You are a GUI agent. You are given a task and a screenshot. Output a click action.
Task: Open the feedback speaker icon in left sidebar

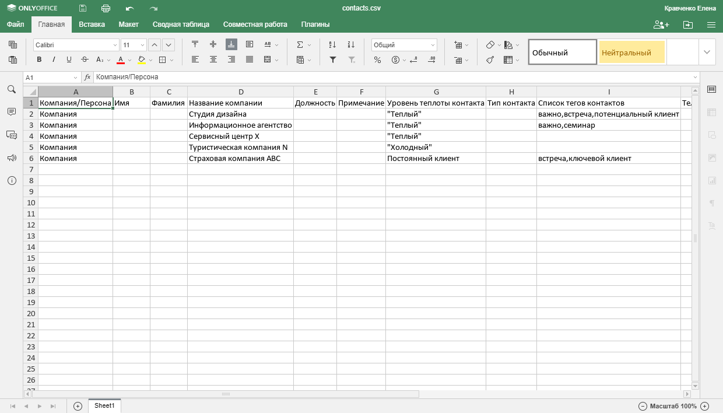tap(11, 158)
